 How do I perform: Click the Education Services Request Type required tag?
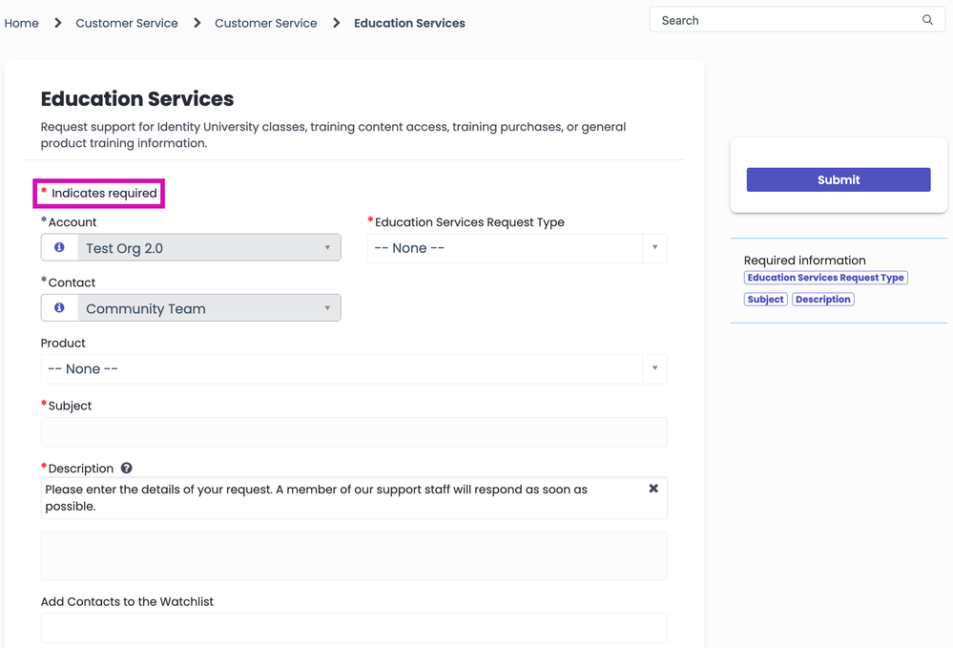pos(825,278)
